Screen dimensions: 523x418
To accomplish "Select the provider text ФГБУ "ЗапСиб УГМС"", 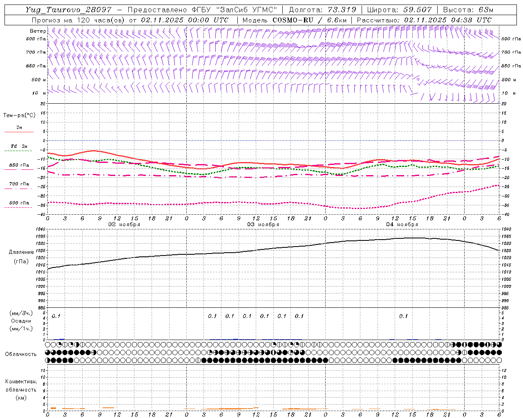I will (x=234, y=10).
